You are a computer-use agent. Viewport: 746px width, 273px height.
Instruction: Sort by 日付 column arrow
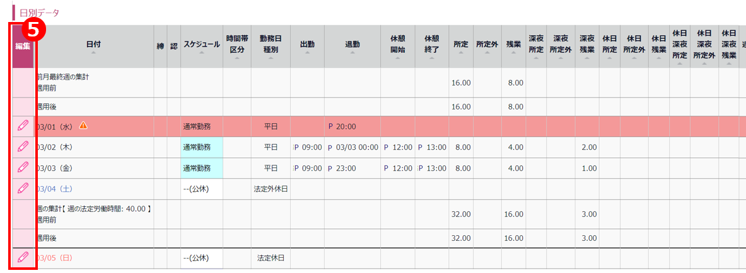(94, 53)
